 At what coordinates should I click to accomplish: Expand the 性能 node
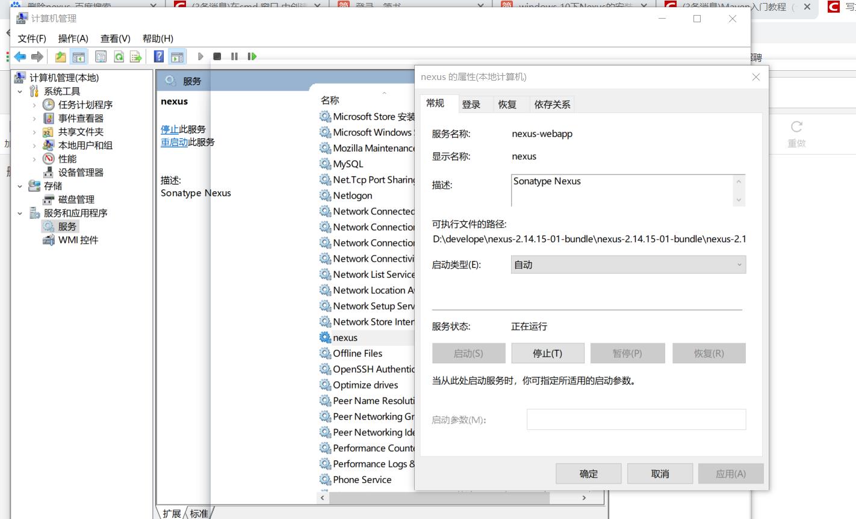point(34,159)
